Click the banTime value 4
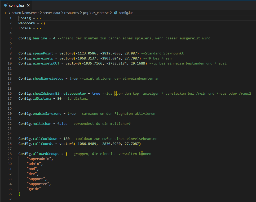This screenshot has height=202, width=256. coord(54,38)
